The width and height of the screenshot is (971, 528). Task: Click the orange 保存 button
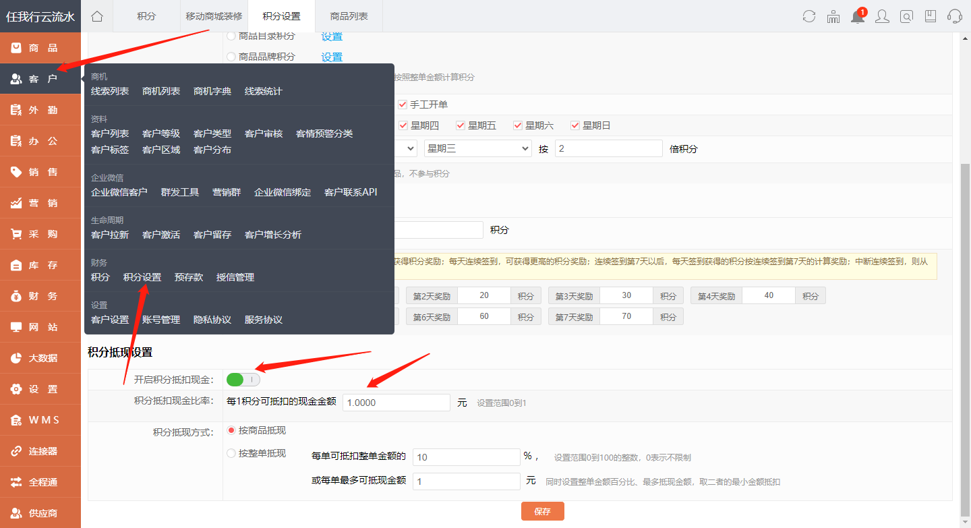pyautogui.click(x=542, y=510)
